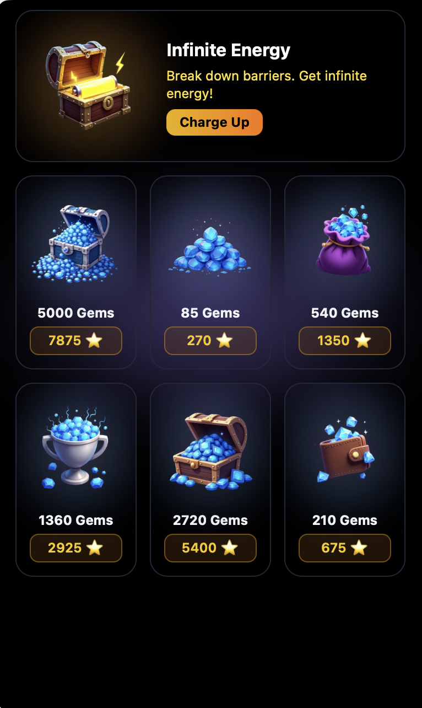The image size is (422, 708).
Task: Select the silver trophy cup with gems
Action: pyautogui.click(x=75, y=448)
